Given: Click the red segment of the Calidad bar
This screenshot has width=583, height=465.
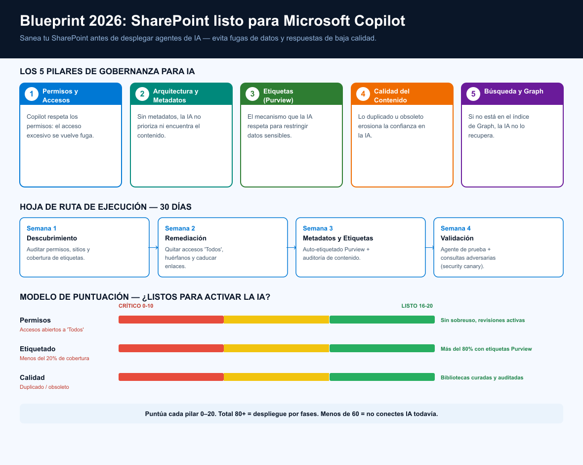Looking at the screenshot, I should coord(171,377).
